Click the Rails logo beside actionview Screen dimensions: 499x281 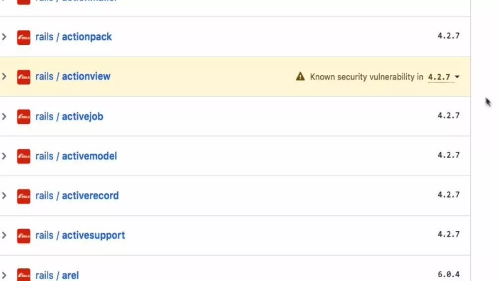tap(24, 77)
